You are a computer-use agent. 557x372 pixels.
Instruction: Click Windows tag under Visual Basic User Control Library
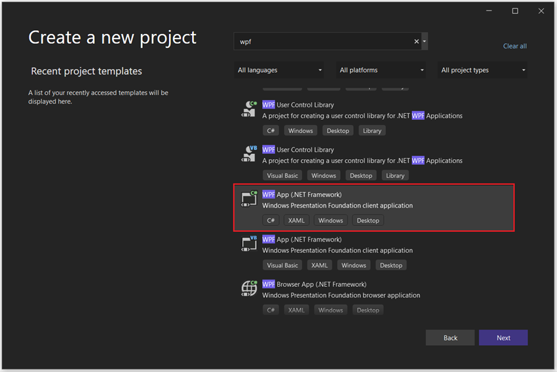tap(324, 176)
